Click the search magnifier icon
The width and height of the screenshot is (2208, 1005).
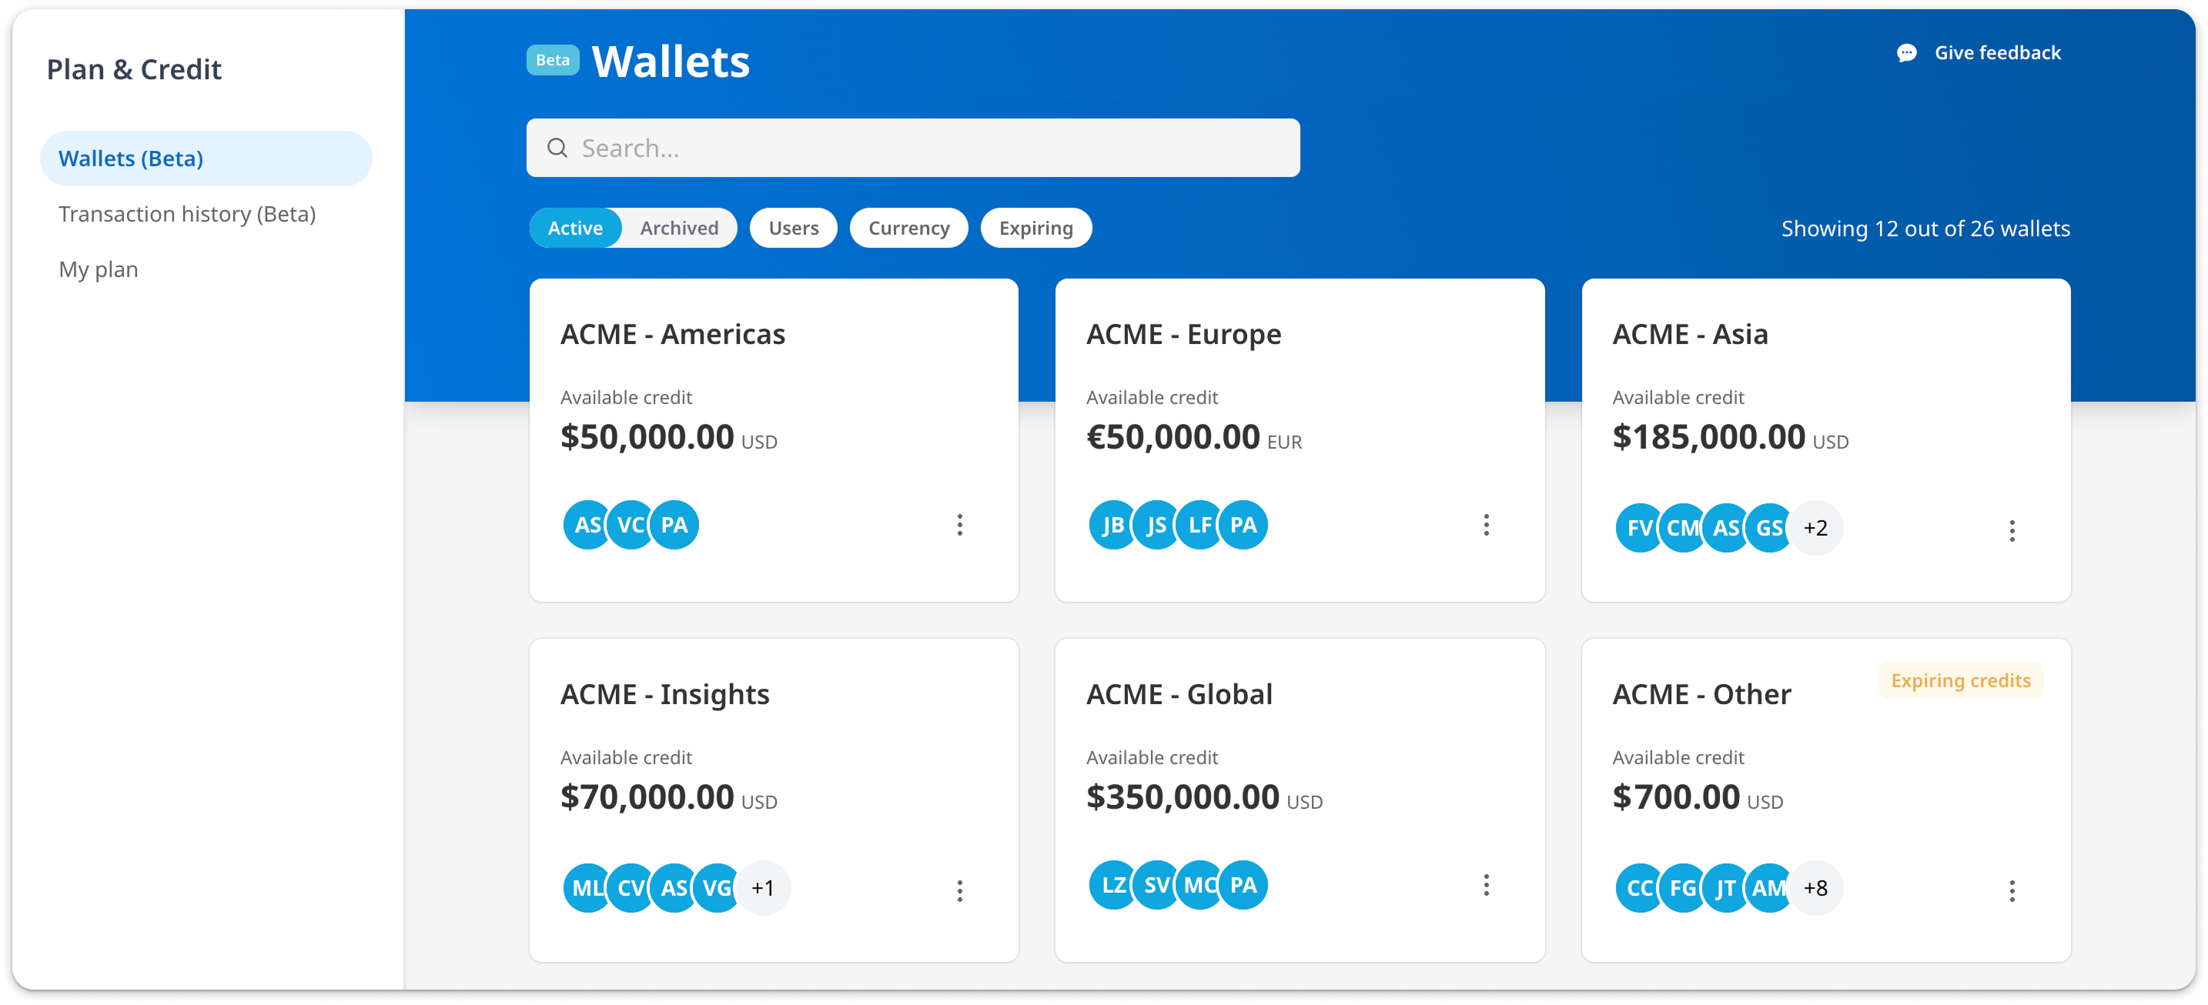click(x=557, y=149)
